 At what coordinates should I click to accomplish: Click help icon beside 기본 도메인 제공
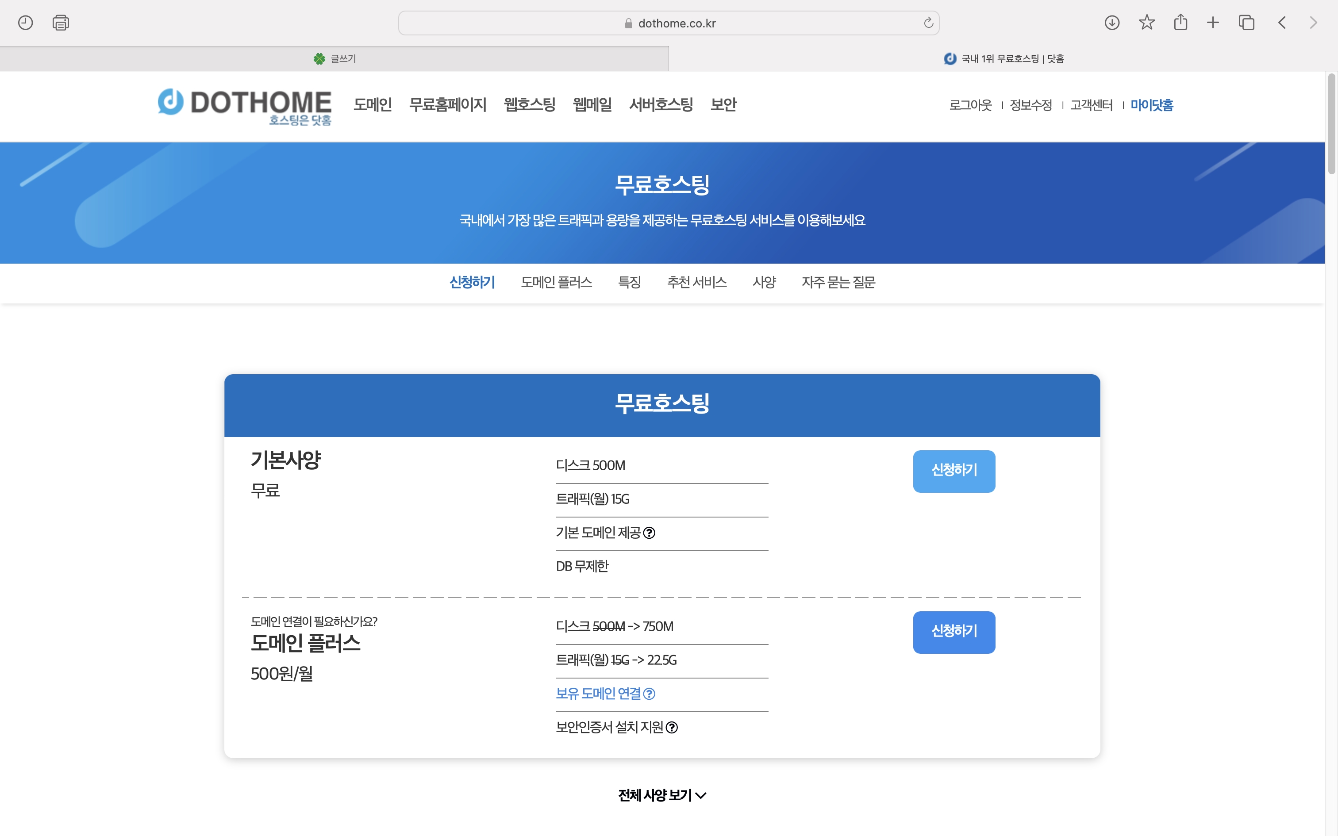coord(649,533)
